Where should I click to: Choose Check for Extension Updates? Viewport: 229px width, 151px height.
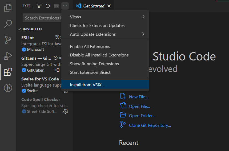coord(97,26)
